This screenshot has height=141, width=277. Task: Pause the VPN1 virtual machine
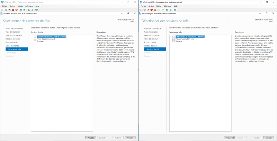pos(159,10)
